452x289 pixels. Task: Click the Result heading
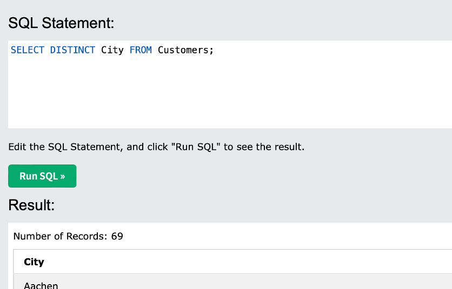coord(31,205)
